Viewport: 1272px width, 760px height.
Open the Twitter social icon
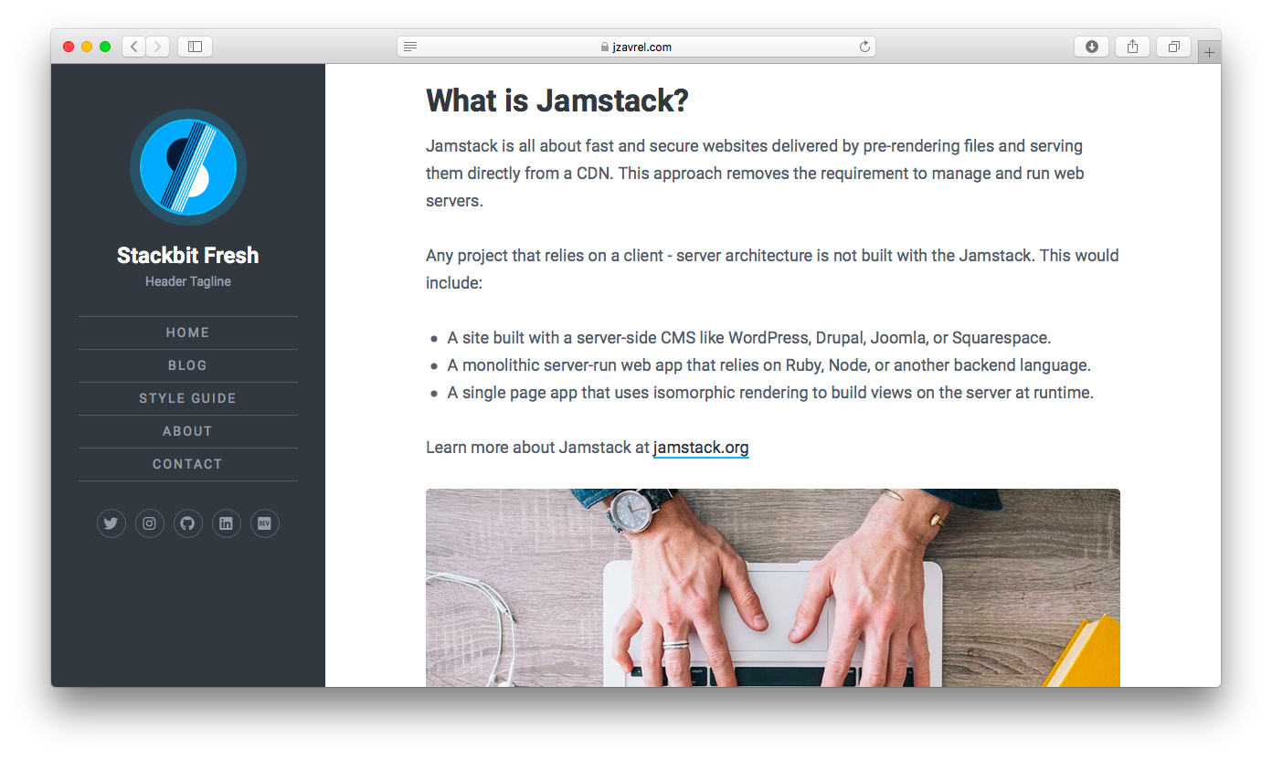(x=111, y=523)
